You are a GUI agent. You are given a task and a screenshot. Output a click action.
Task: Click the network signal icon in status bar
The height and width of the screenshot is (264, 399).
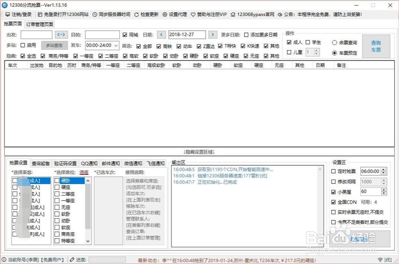(x=380, y=260)
